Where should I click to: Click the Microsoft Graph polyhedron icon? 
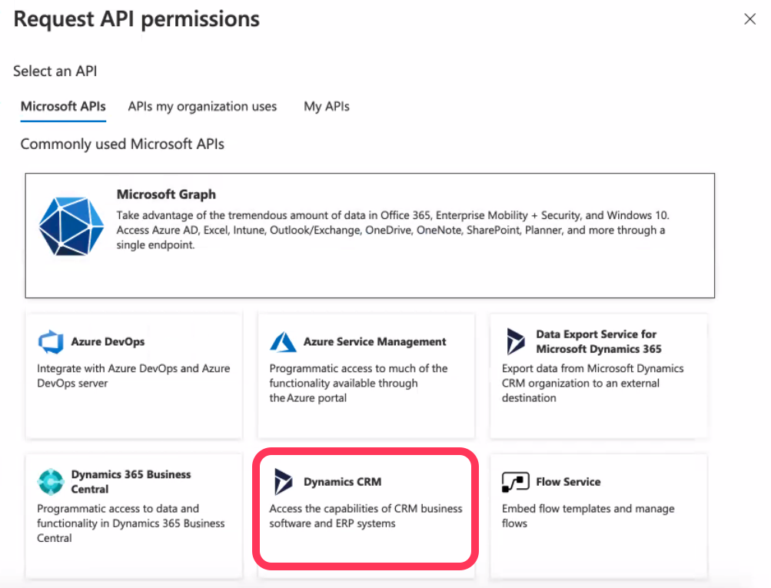click(x=71, y=226)
